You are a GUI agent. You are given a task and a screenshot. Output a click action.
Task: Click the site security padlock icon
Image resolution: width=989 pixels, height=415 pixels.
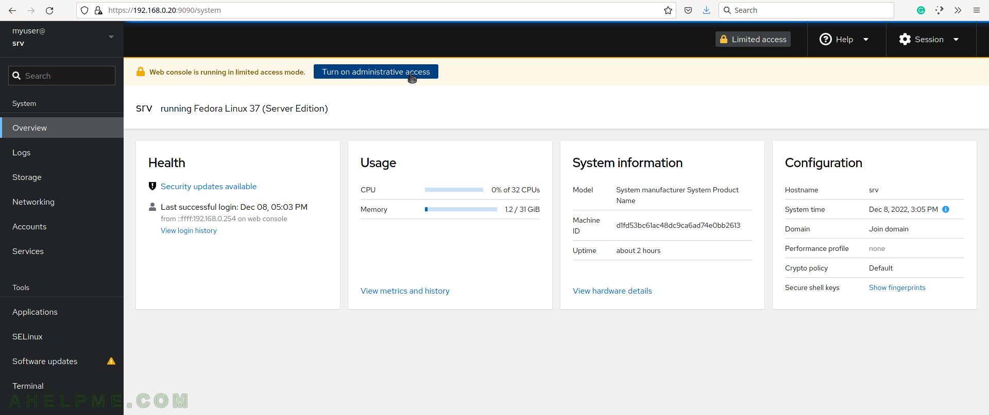(x=98, y=10)
